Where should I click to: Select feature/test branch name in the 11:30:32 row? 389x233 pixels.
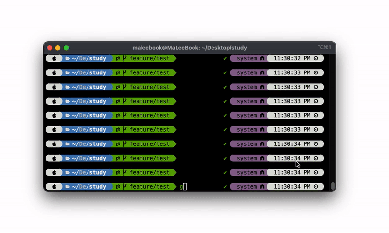pos(150,58)
